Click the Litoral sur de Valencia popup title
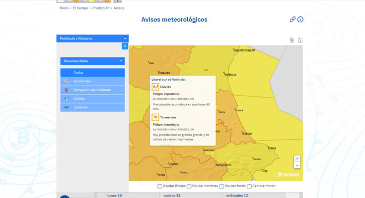The width and height of the screenshot is (365, 198). [x=168, y=79]
